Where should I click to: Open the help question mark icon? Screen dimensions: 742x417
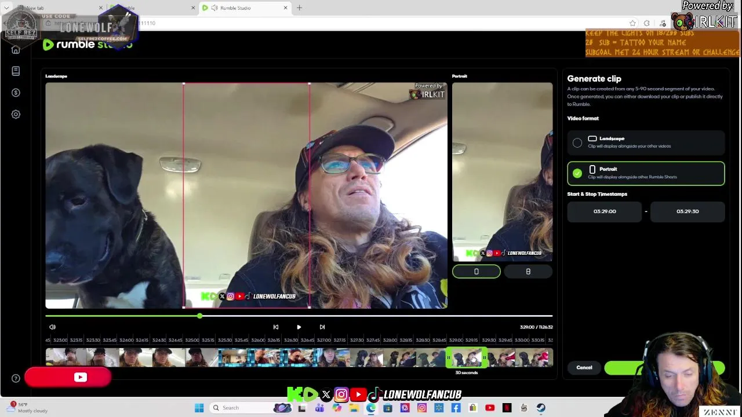click(x=16, y=378)
